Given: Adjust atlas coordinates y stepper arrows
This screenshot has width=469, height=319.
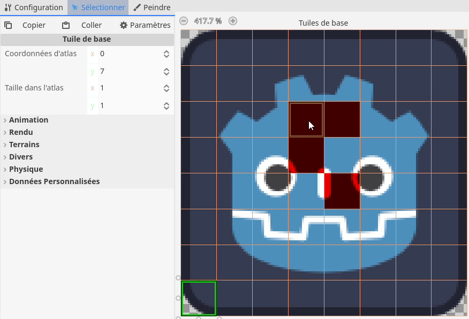Looking at the screenshot, I should (x=167, y=71).
